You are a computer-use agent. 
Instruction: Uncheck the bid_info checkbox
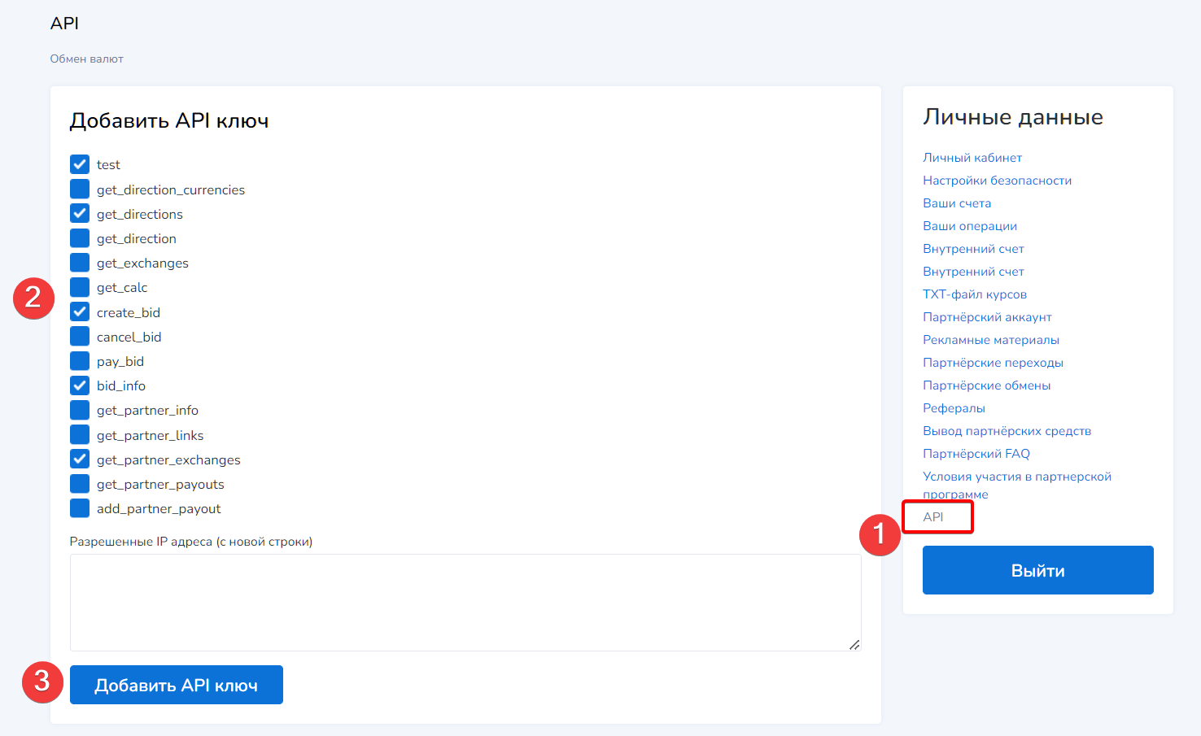point(80,385)
